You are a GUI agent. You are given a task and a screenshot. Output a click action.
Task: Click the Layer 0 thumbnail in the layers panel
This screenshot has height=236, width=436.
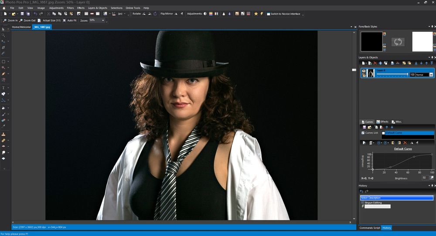(x=371, y=73)
